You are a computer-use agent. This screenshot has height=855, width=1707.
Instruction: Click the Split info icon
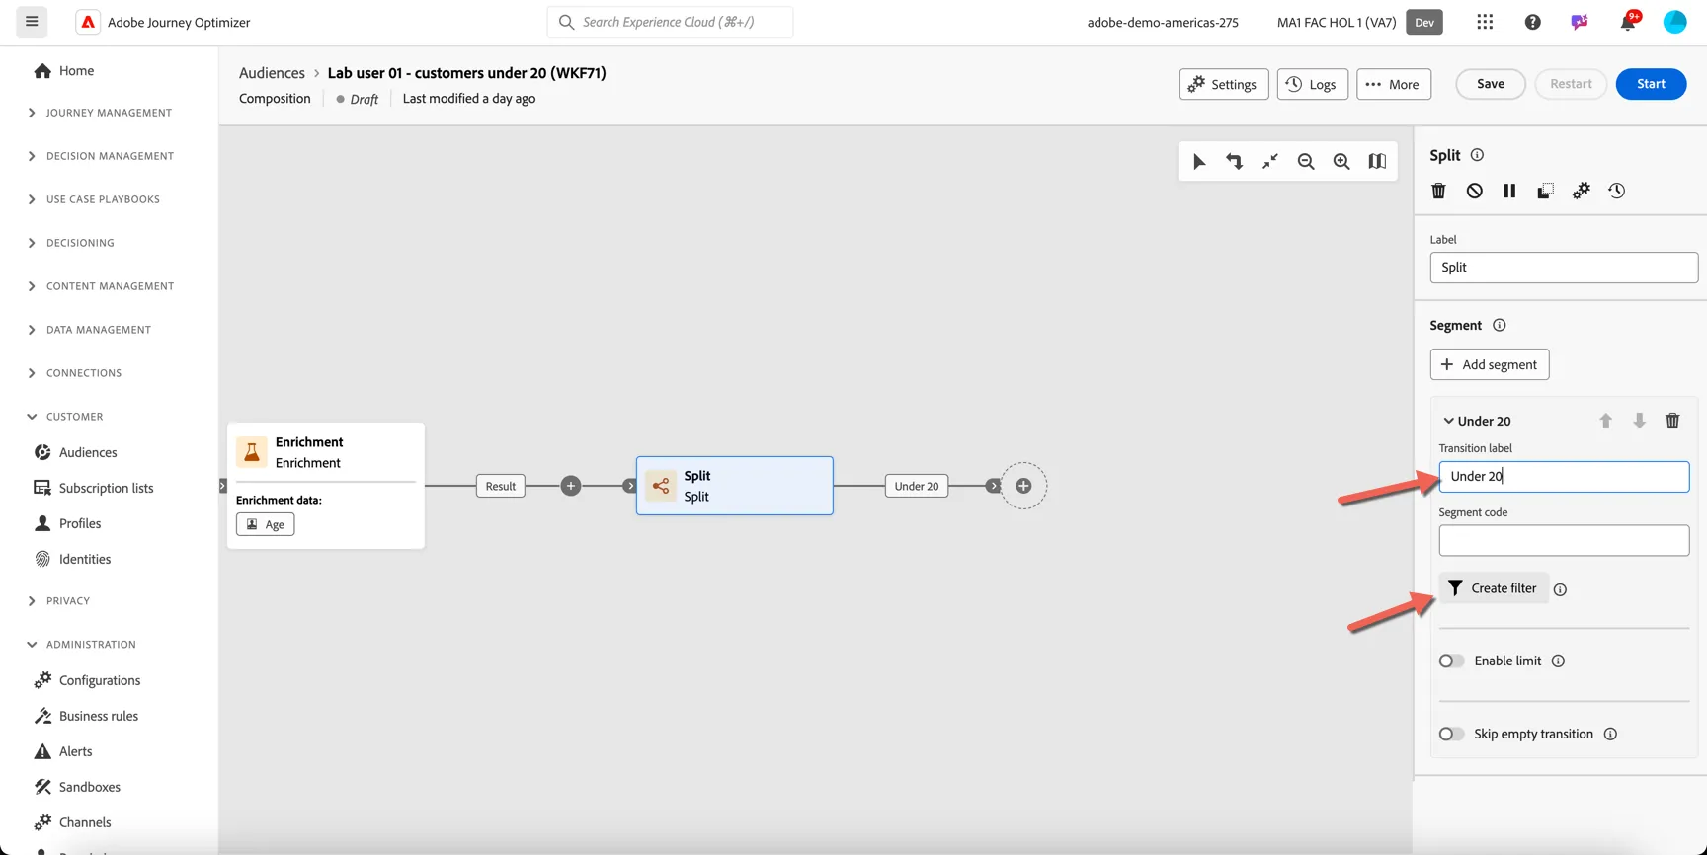pos(1477,155)
